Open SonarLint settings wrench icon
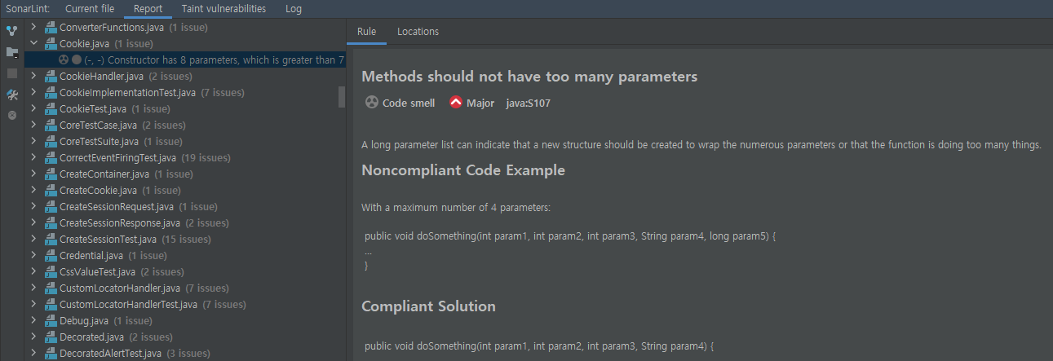The image size is (1053, 361). (11, 95)
